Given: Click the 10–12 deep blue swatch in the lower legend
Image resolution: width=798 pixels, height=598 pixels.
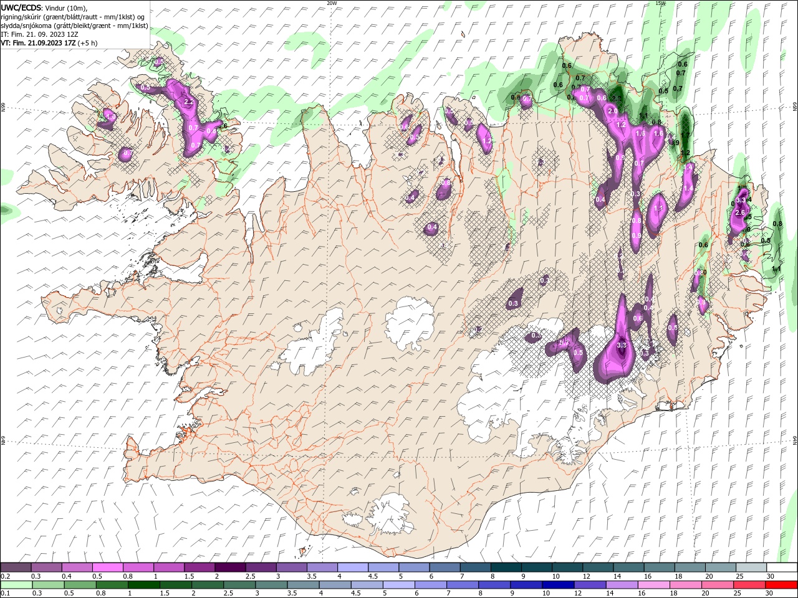Looking at the screenshot, I should click(559, 585).
